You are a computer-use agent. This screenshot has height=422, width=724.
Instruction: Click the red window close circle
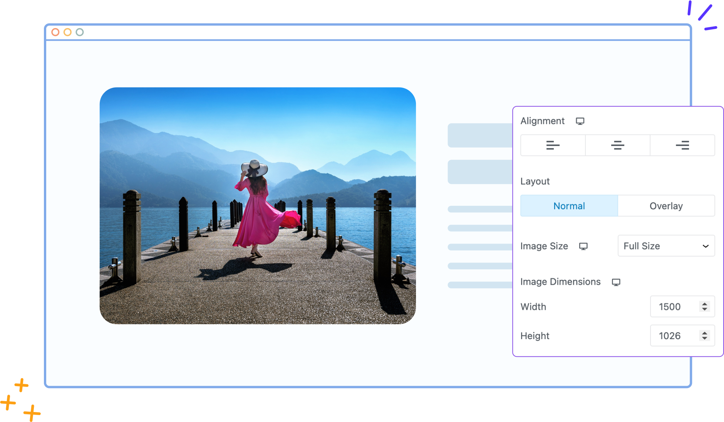55,32
